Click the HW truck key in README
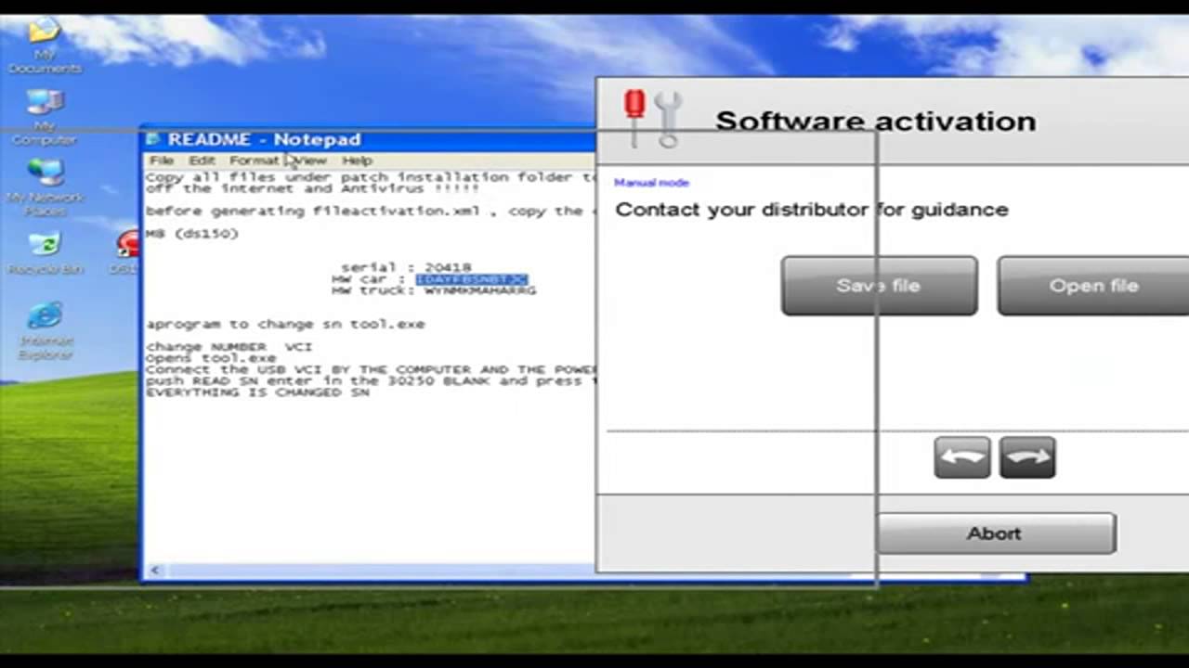This screenshot has height=668, width=1189. [x=480, y=290]
